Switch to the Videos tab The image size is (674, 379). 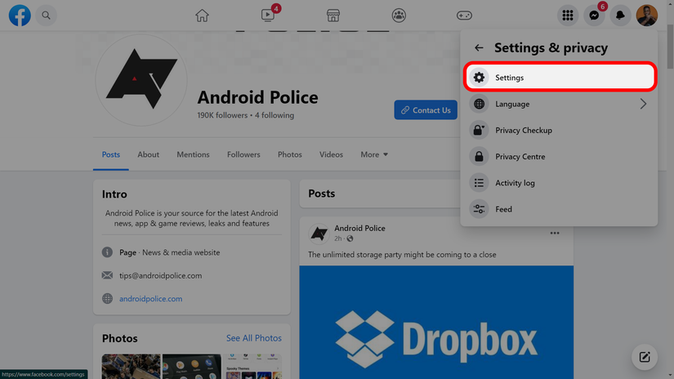click(331, 154)
